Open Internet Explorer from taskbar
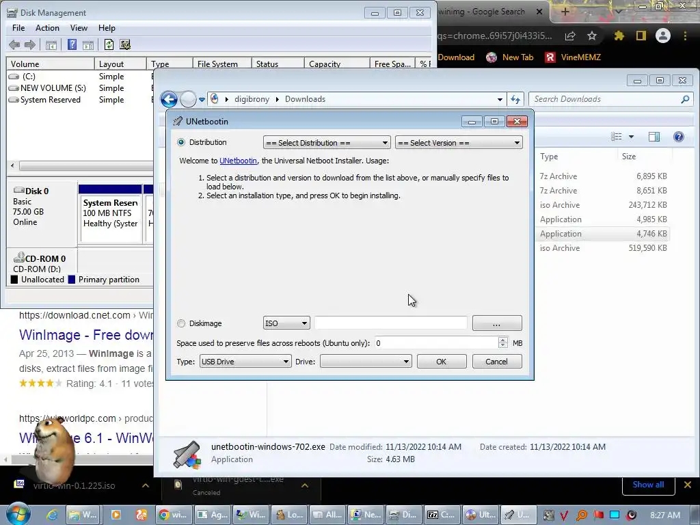700x525 pixels. (52, 515)
